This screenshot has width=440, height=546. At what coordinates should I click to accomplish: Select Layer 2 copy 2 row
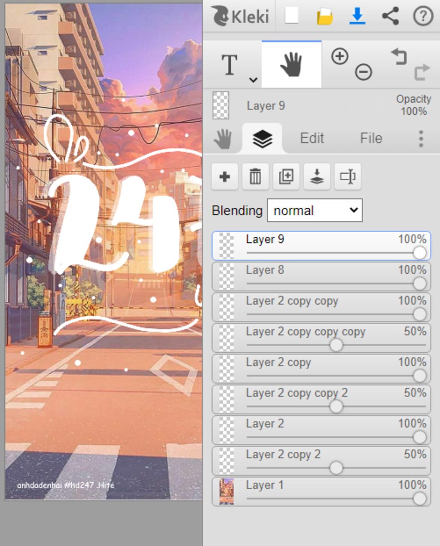coord(321,461)
